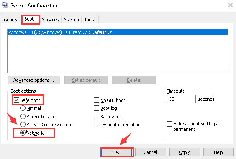Click the Cancel button
Viewport: 236px width, 159px height.
coord(150,152)
